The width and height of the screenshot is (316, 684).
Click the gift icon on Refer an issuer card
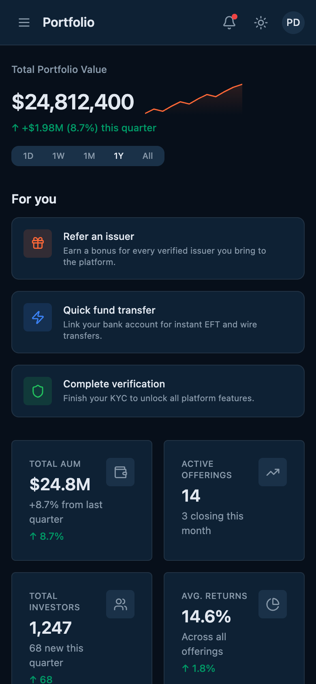point(37,244)
